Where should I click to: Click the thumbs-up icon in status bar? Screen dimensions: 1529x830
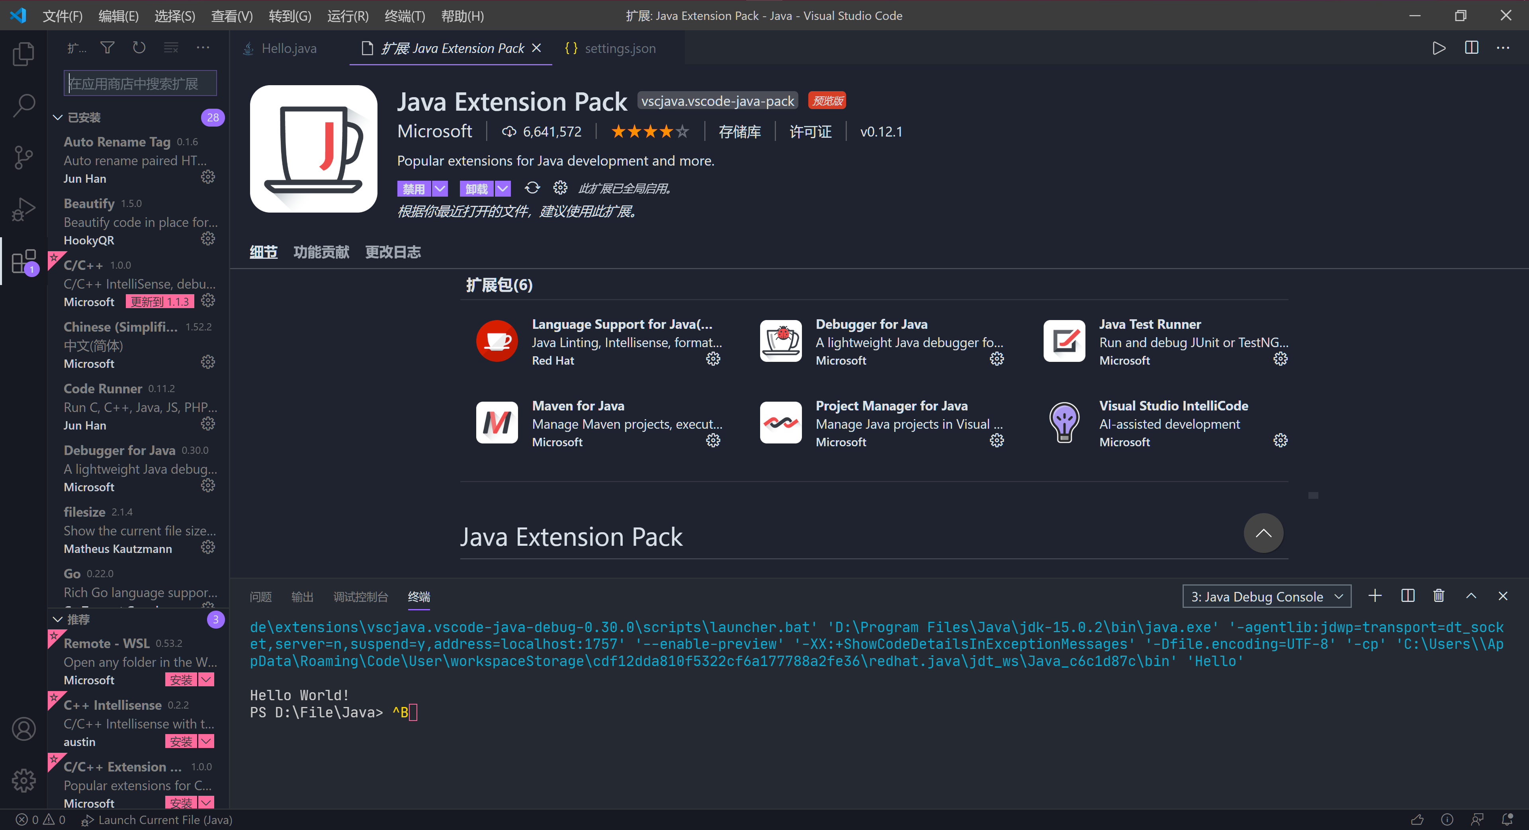point(1417,820)
